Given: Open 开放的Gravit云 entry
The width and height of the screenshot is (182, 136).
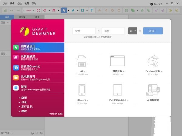Looking at the screenshot, I should [x=38, y=68].
